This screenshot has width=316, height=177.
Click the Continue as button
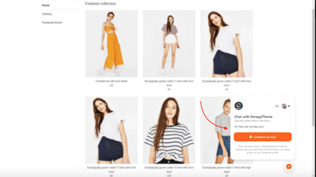click(263, 137)
